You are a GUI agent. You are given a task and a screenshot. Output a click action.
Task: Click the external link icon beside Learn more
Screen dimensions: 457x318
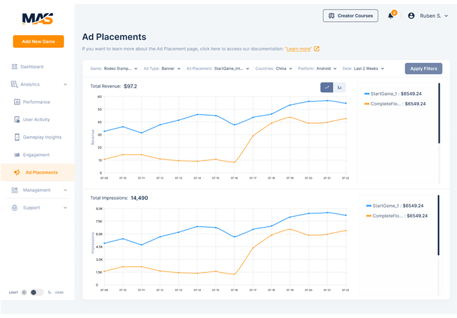(x=316, y=49)
